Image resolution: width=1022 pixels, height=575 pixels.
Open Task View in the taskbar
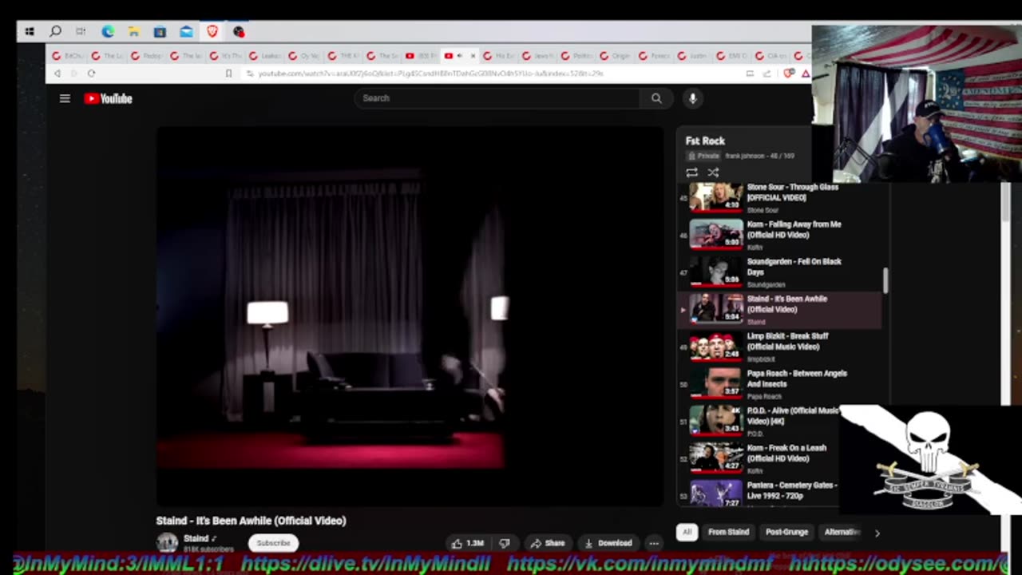(81, 32)
